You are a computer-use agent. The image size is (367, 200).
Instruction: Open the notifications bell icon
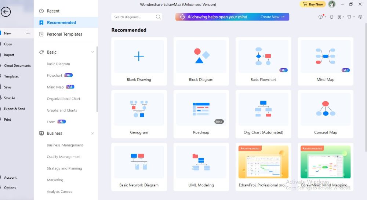(331, 17)
